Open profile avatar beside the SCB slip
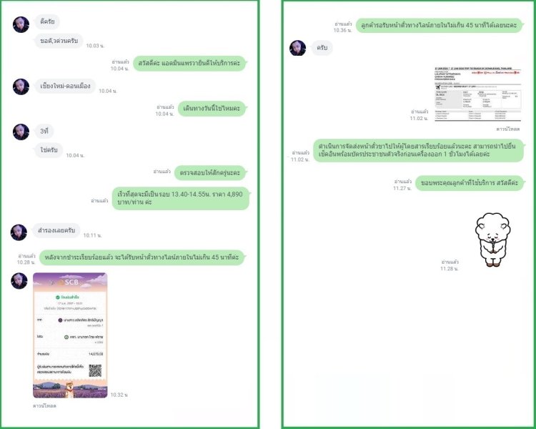Image resolution: width=536 pixels, height=429 pixels. [19, 280]
